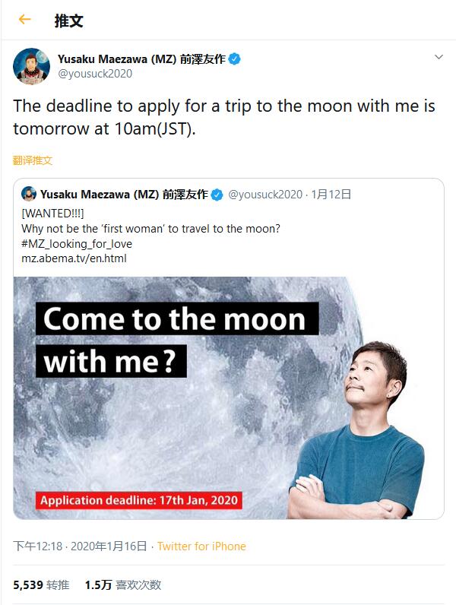This screenshot has height=605, width=456.
Task: Open the #MZ_looking_for_love hashtag
Action: point(77,244)
